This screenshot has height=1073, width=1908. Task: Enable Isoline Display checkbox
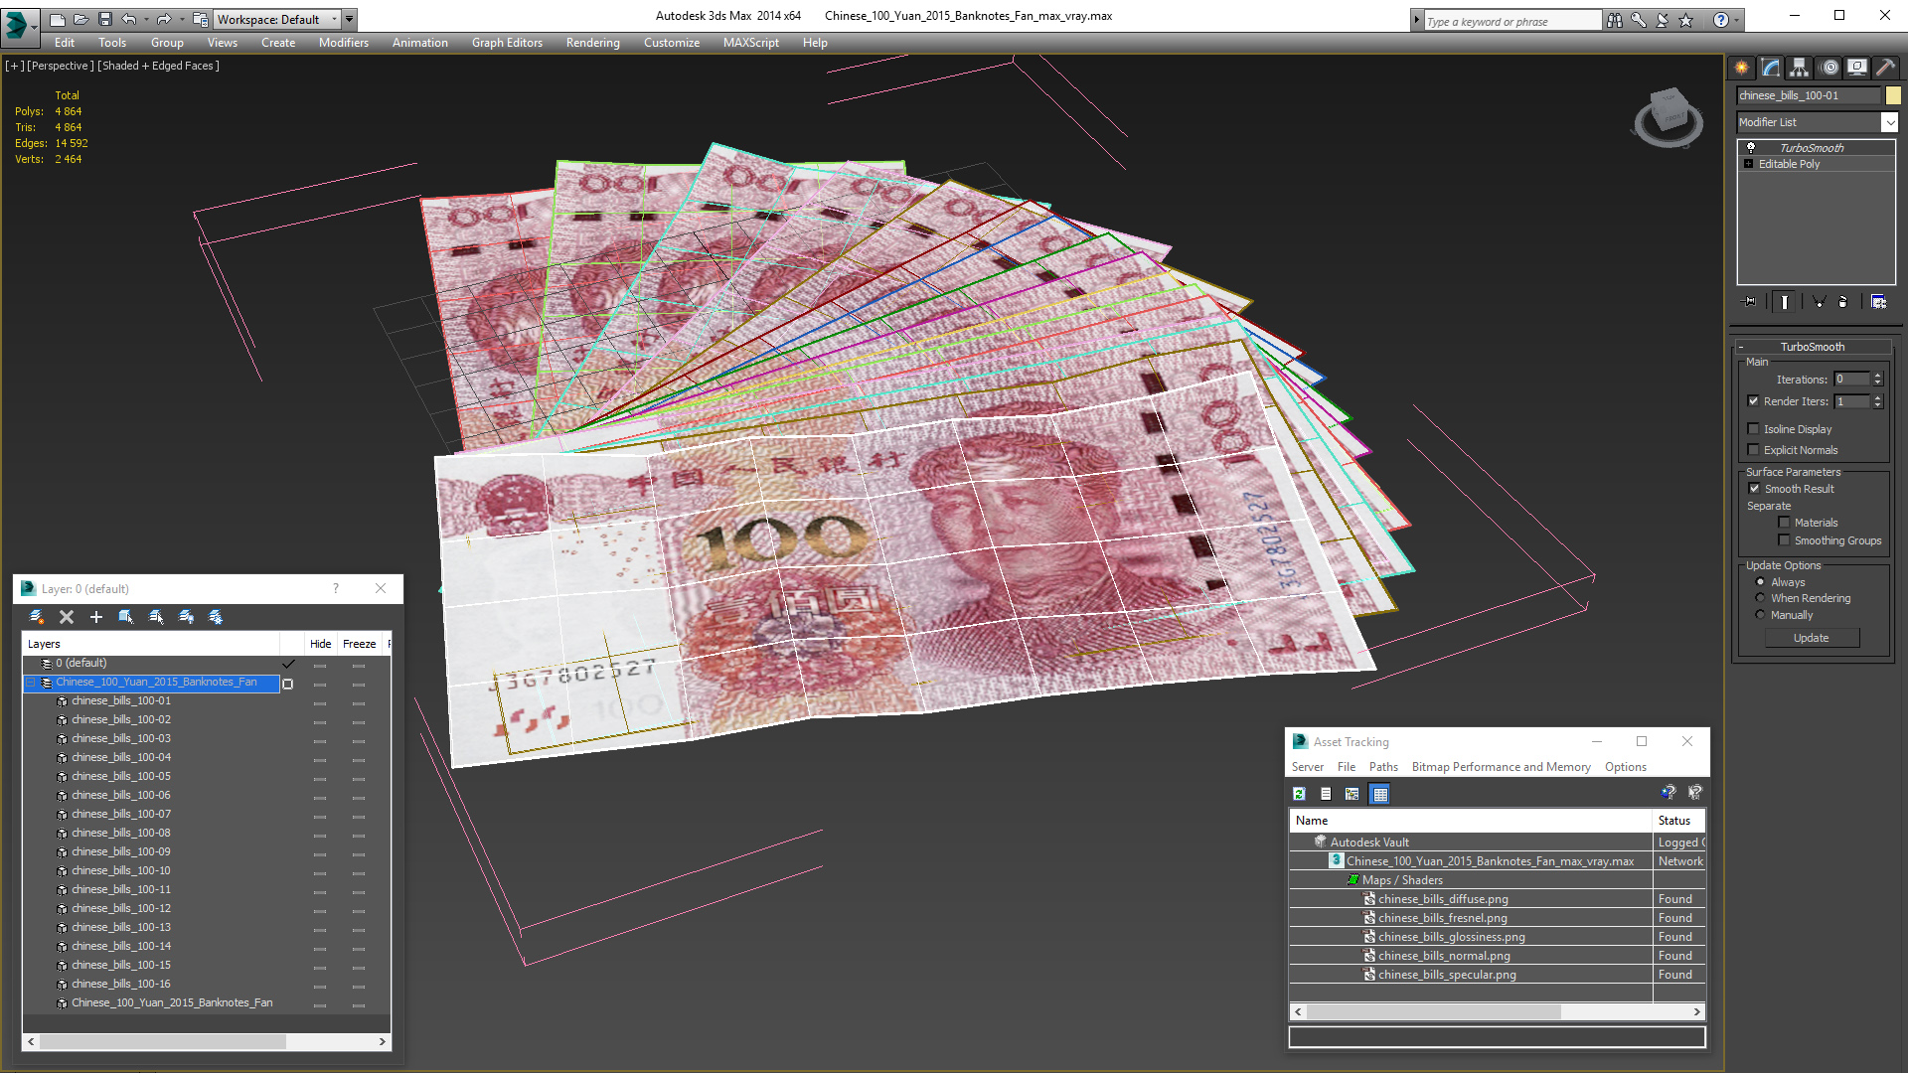coord(1754,429)
